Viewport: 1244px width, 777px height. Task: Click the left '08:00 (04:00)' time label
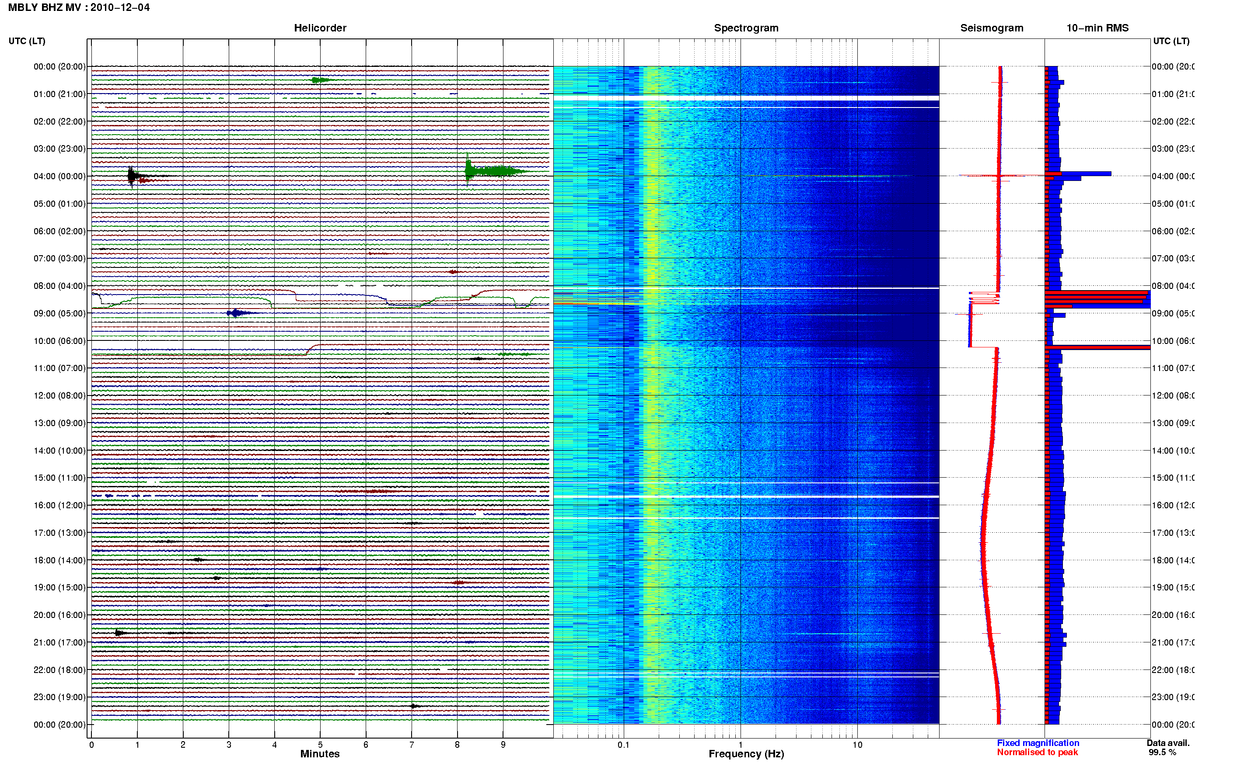59,286
